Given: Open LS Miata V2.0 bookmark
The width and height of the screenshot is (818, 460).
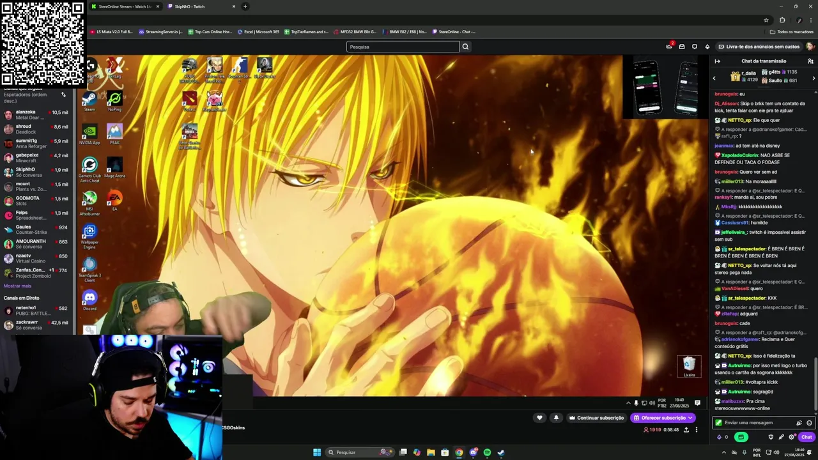Looking at the screenshot, I should coord(111,31).
